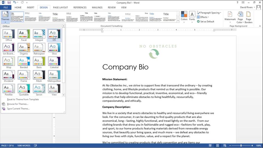Apply the Ion Boardroom theme
This screenshot has height=148, width=263.
9,49
